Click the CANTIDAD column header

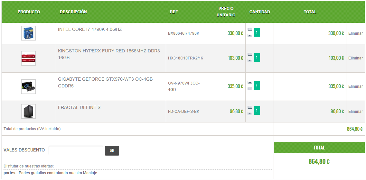[259, 12]
